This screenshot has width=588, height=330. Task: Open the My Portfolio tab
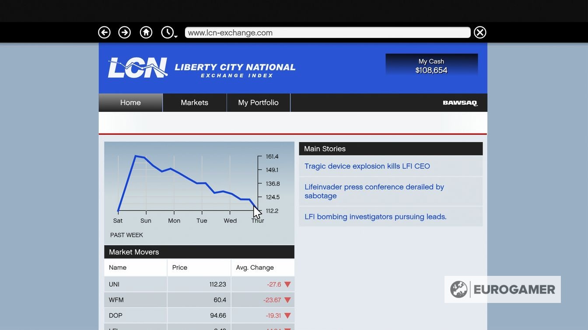[258, 103]
